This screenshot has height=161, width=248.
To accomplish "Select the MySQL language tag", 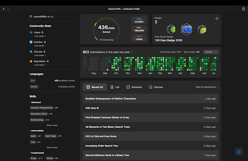I will (x=34, y=87).
